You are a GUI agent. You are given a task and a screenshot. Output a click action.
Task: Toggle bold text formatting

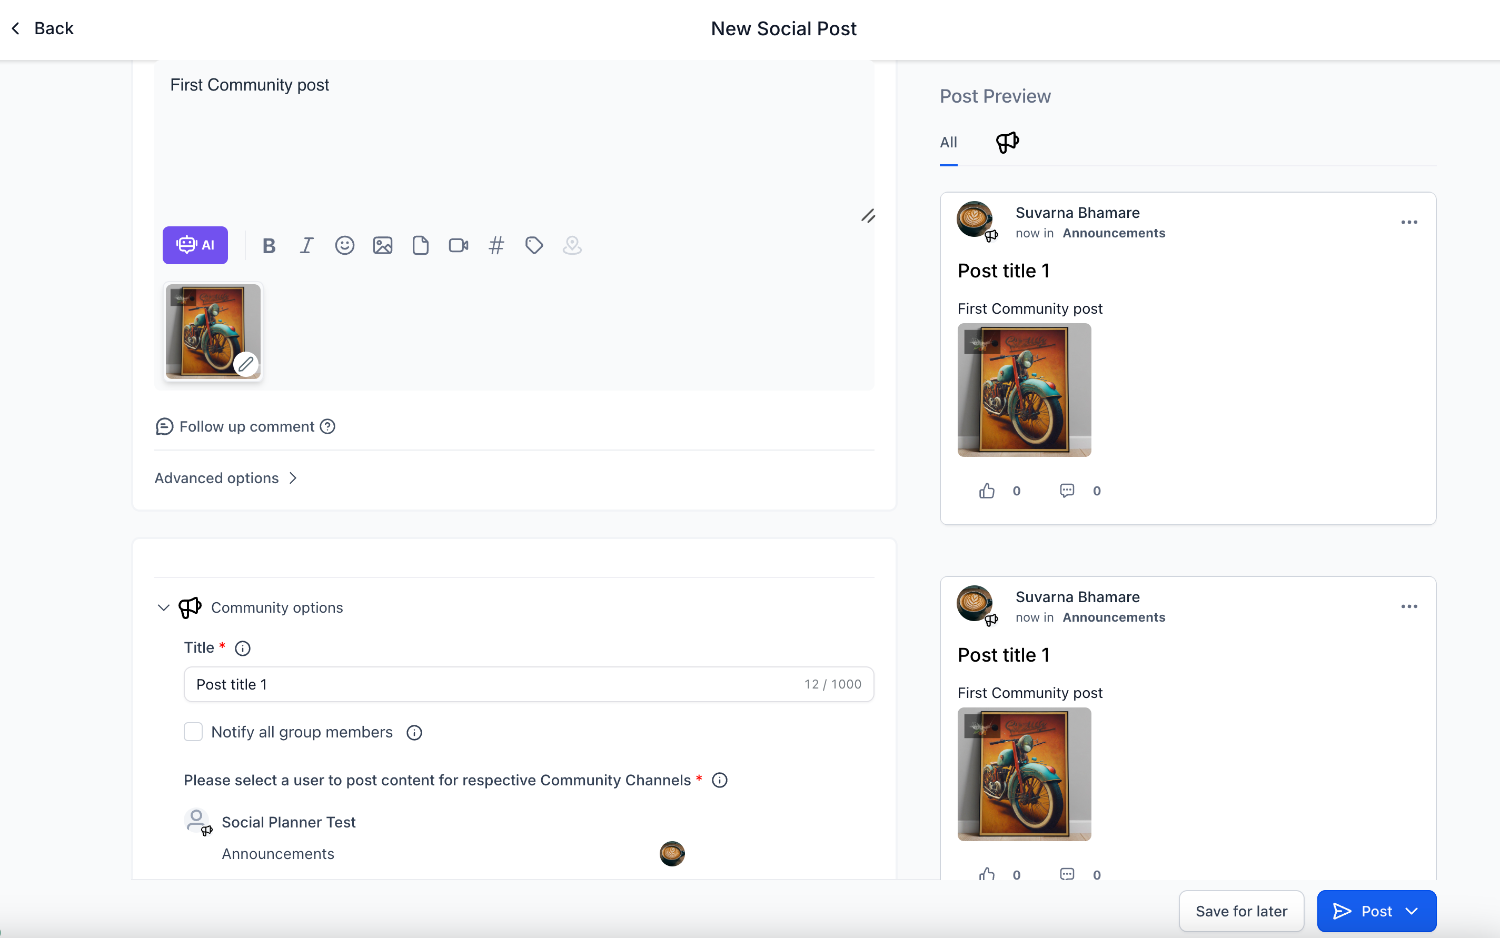[269, 246]
